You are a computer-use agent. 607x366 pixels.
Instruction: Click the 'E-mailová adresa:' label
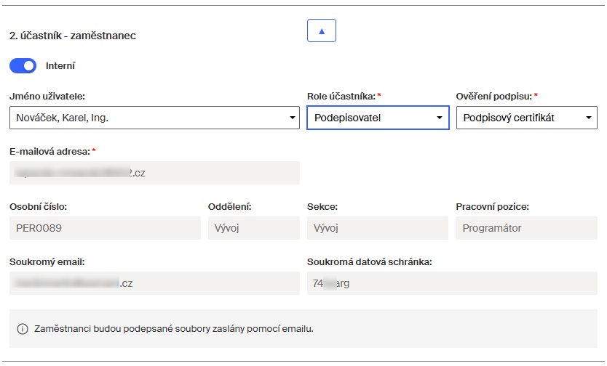(49, 151)
